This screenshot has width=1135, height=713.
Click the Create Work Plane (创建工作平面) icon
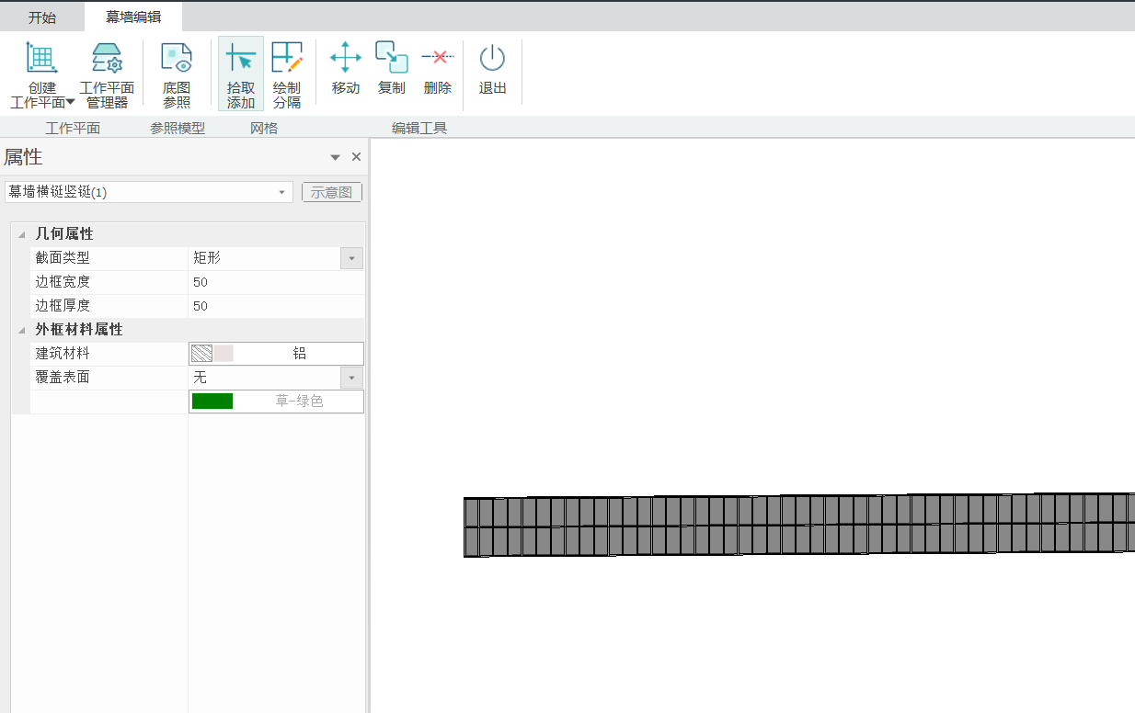[41, 59]
